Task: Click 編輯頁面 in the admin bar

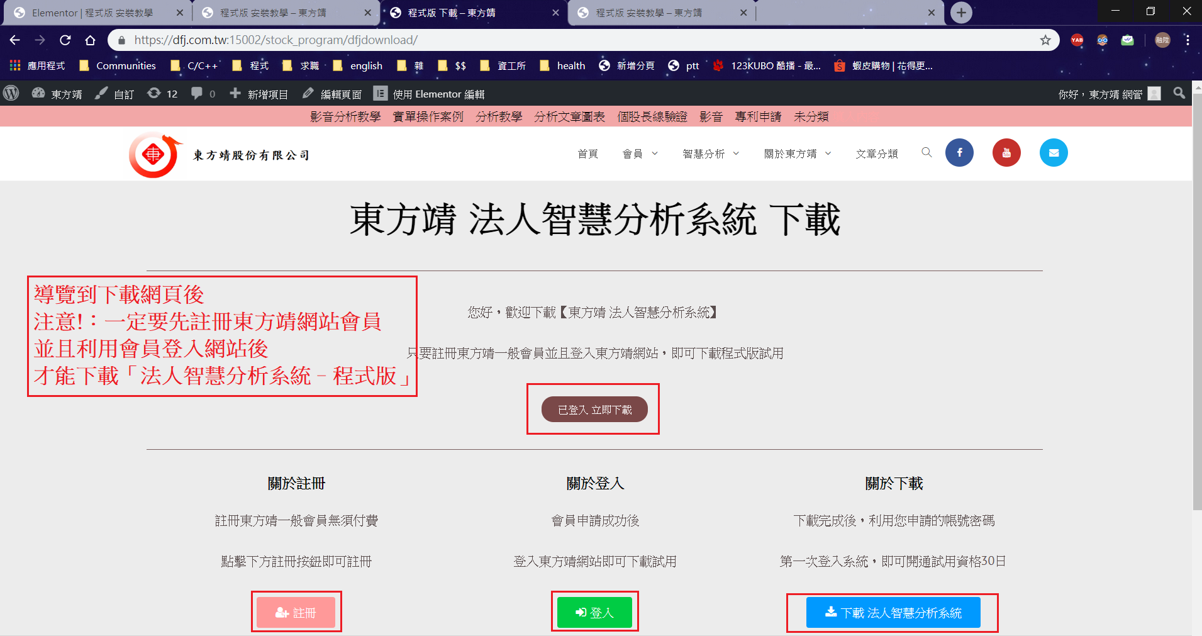Action: point(332,94)
